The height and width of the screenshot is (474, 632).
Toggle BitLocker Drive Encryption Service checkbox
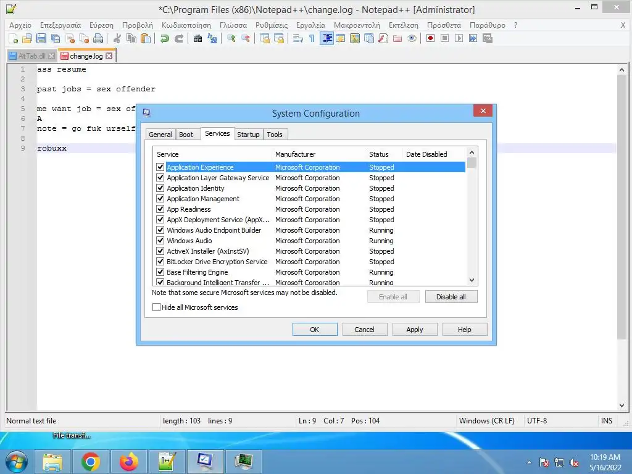(160, 261)
